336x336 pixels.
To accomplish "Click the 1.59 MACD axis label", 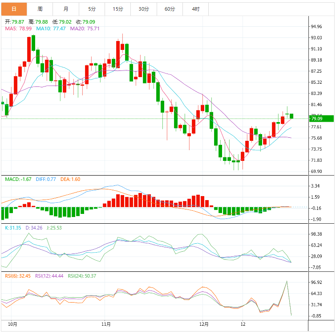I will [315, 197].
